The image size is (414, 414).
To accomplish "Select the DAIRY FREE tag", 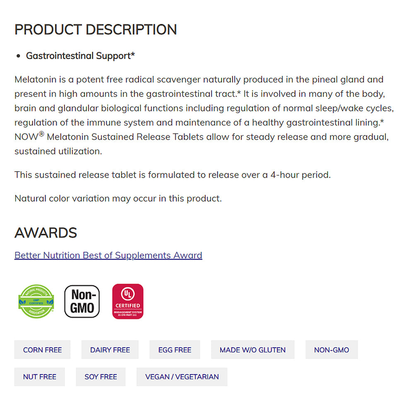I will tap(110, 350).
